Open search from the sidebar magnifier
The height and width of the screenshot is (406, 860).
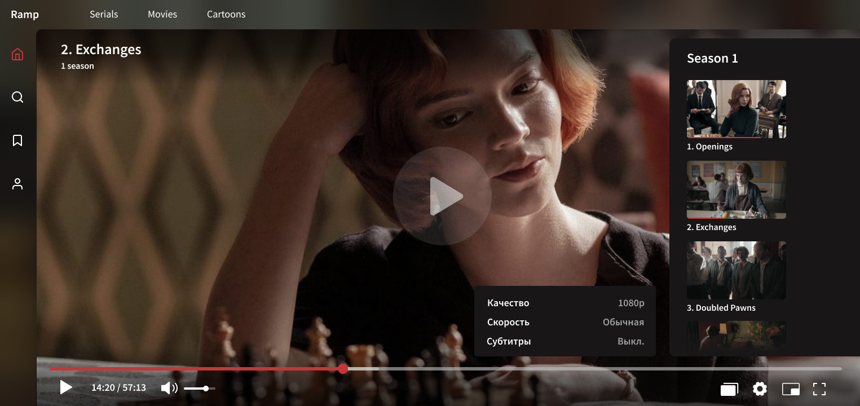(17, 97)
